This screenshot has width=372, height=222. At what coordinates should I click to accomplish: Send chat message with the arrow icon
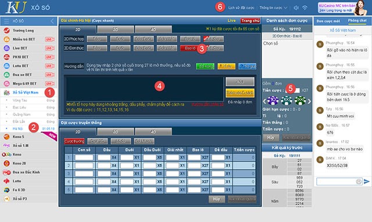click(x=367, y=181)
